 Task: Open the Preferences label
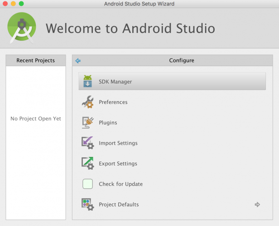[113, 102]
